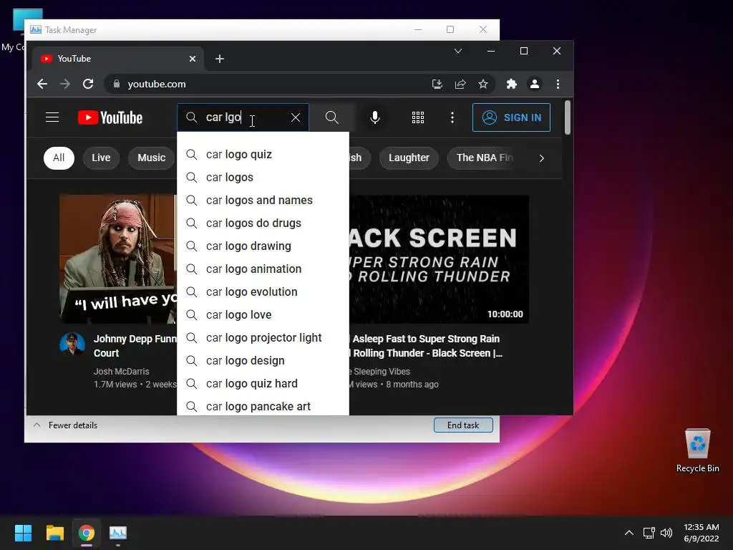Click Task Manager icon in taskbar

click(118, 533)
